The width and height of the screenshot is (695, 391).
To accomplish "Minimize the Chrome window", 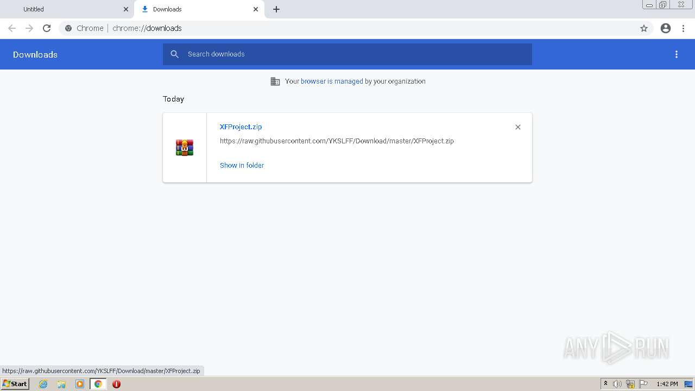I will 649,5.
